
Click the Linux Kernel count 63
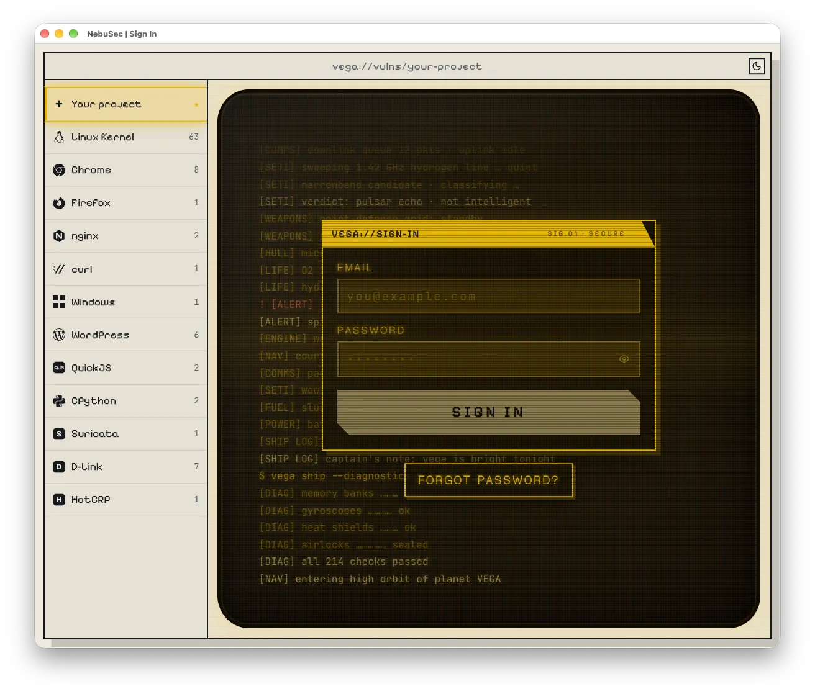(194, 137)
